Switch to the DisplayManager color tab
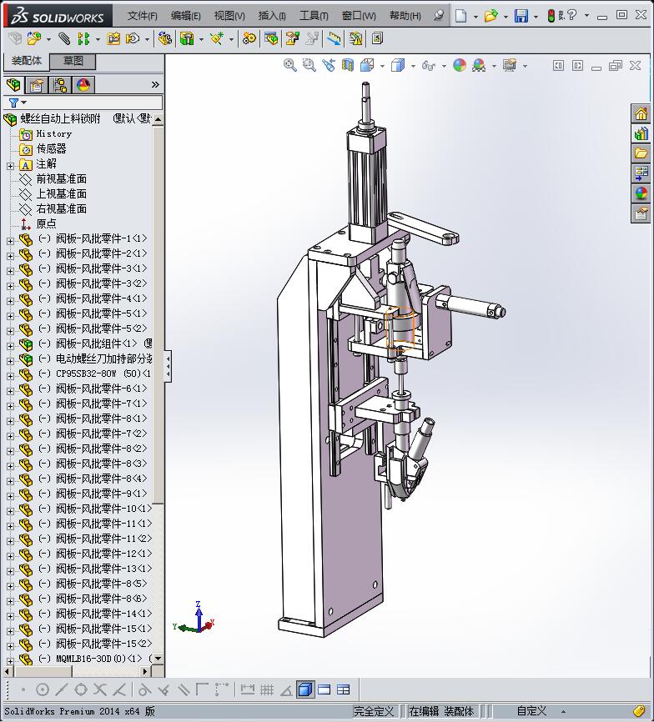 pyautogui.click(x=83, y=85)
